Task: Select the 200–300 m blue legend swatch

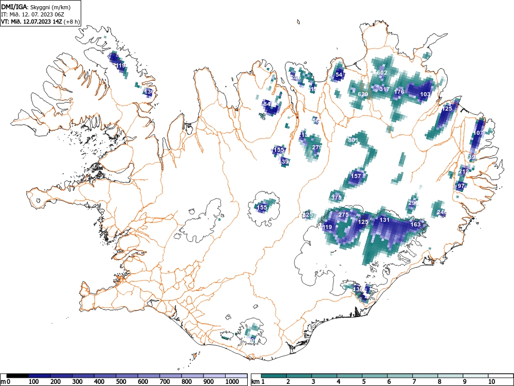Action: tap(61, 376)
